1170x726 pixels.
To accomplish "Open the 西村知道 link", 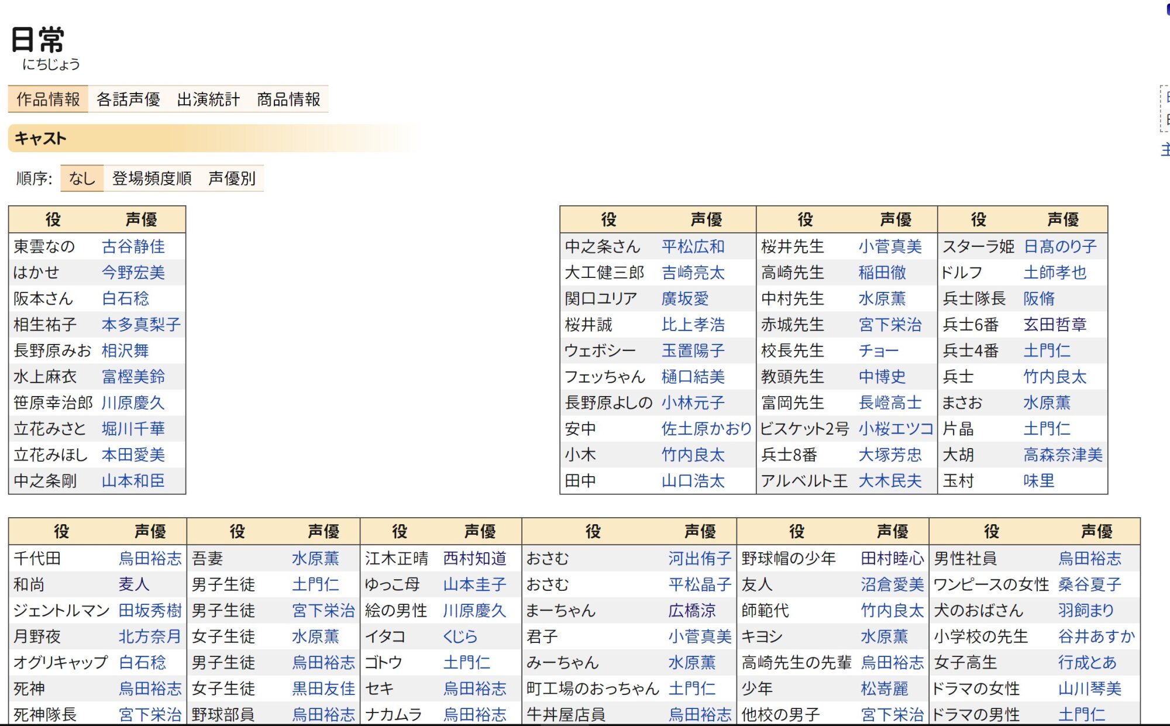I will click(474, 558).
